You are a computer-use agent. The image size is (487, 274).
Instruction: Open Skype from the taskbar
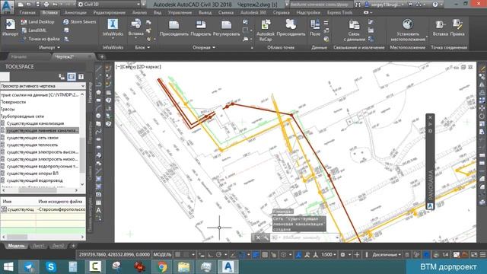point(51,267)
